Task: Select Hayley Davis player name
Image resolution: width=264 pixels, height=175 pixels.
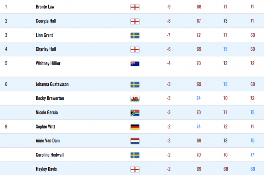Action: [x=46, y=169]
